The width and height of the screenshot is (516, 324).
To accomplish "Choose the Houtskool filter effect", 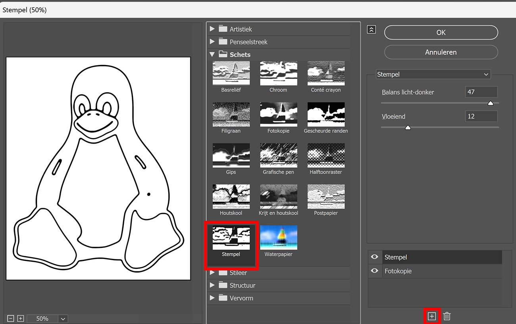I will [x=231, y=196].
